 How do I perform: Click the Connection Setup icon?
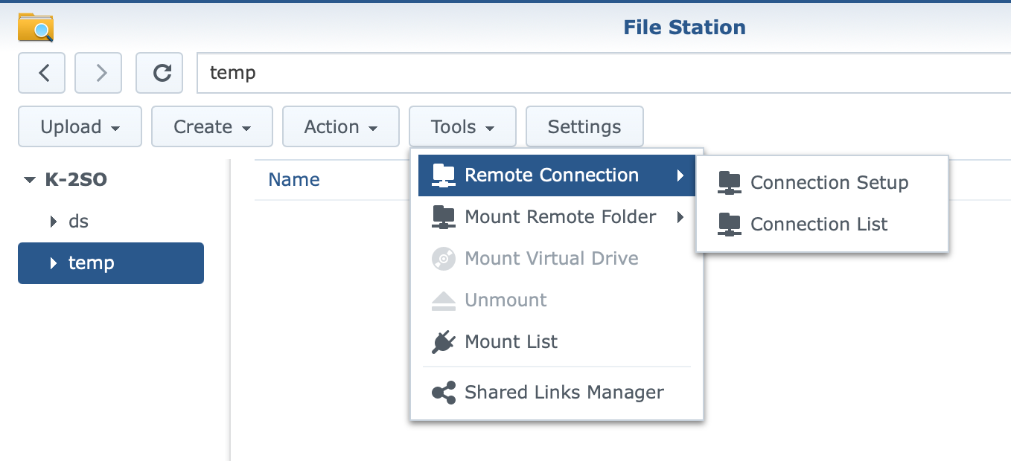[730, 183]
